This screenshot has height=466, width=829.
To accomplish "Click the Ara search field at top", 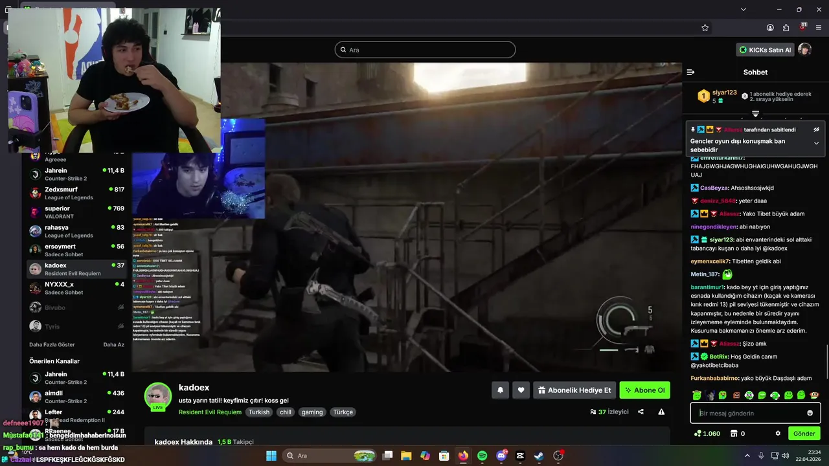I will pos(426,50).
